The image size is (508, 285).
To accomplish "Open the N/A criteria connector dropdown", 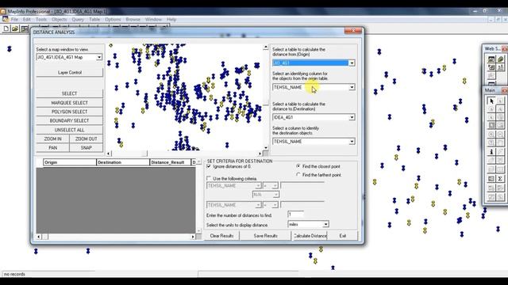I will pyautogui.click(x=276, y=195).
